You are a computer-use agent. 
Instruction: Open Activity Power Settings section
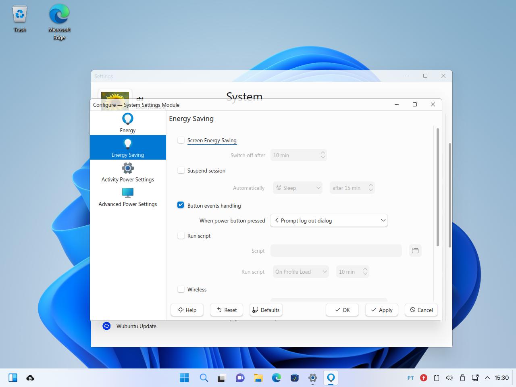click(128, 172)
